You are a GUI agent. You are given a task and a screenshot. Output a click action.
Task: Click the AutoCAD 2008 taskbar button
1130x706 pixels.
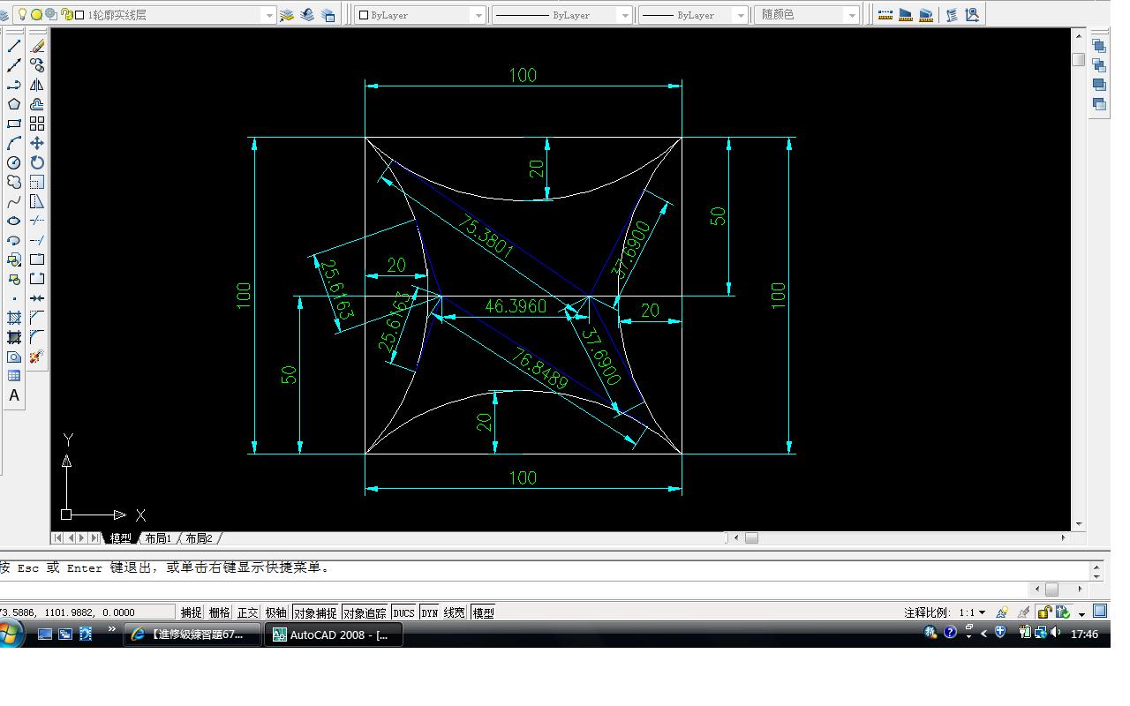pyautogui.click(x=334, y=634)
